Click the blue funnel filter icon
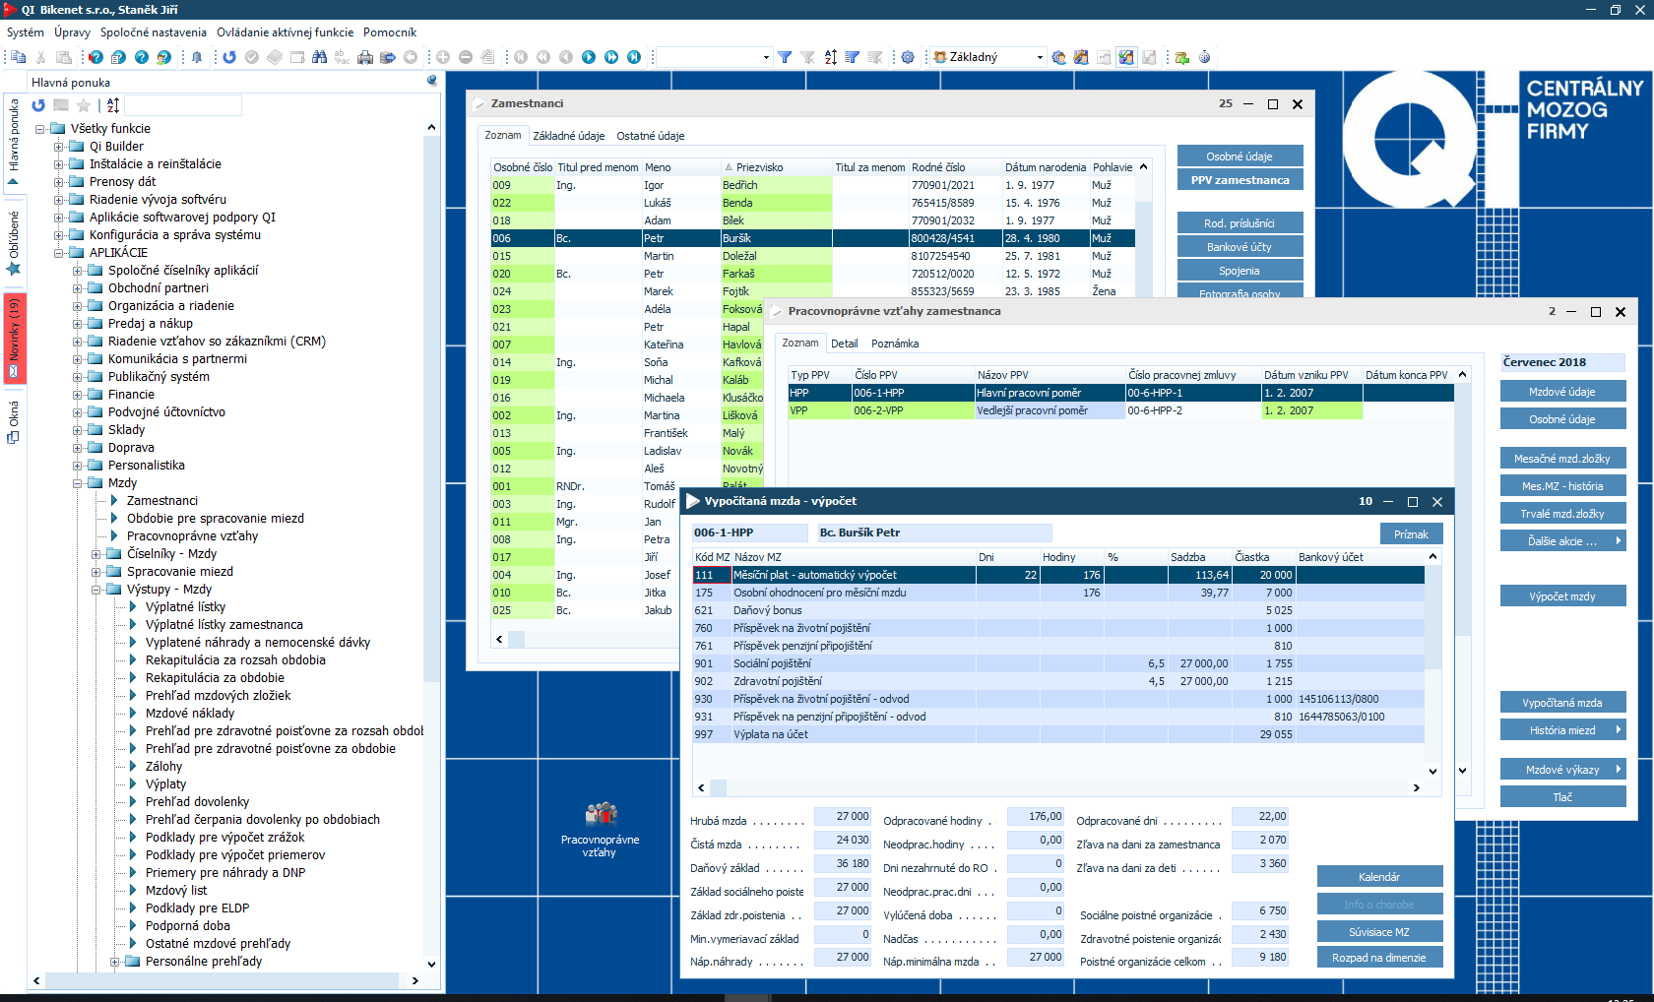This screenshot has width=1654, height=1002. [785, 57]
